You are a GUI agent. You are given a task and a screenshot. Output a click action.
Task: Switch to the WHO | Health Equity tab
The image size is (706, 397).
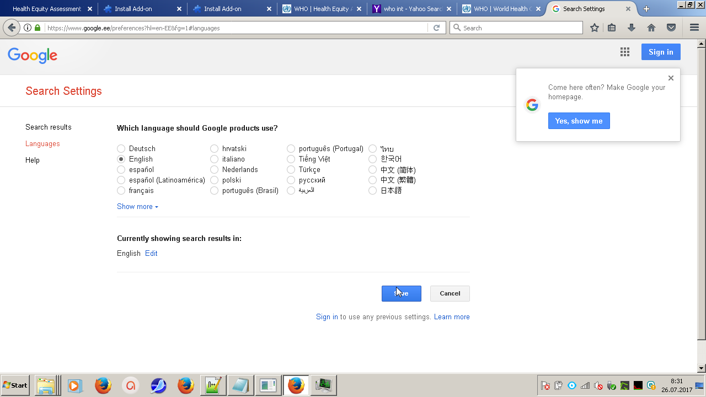(x=322, y=9)
